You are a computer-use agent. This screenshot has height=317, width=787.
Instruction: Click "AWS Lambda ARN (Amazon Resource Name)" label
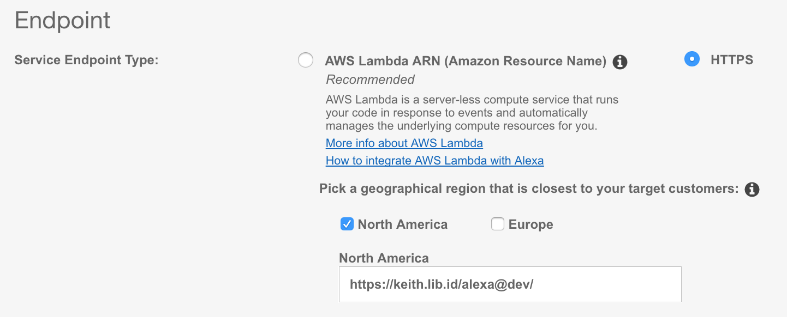tap(466, 61)
